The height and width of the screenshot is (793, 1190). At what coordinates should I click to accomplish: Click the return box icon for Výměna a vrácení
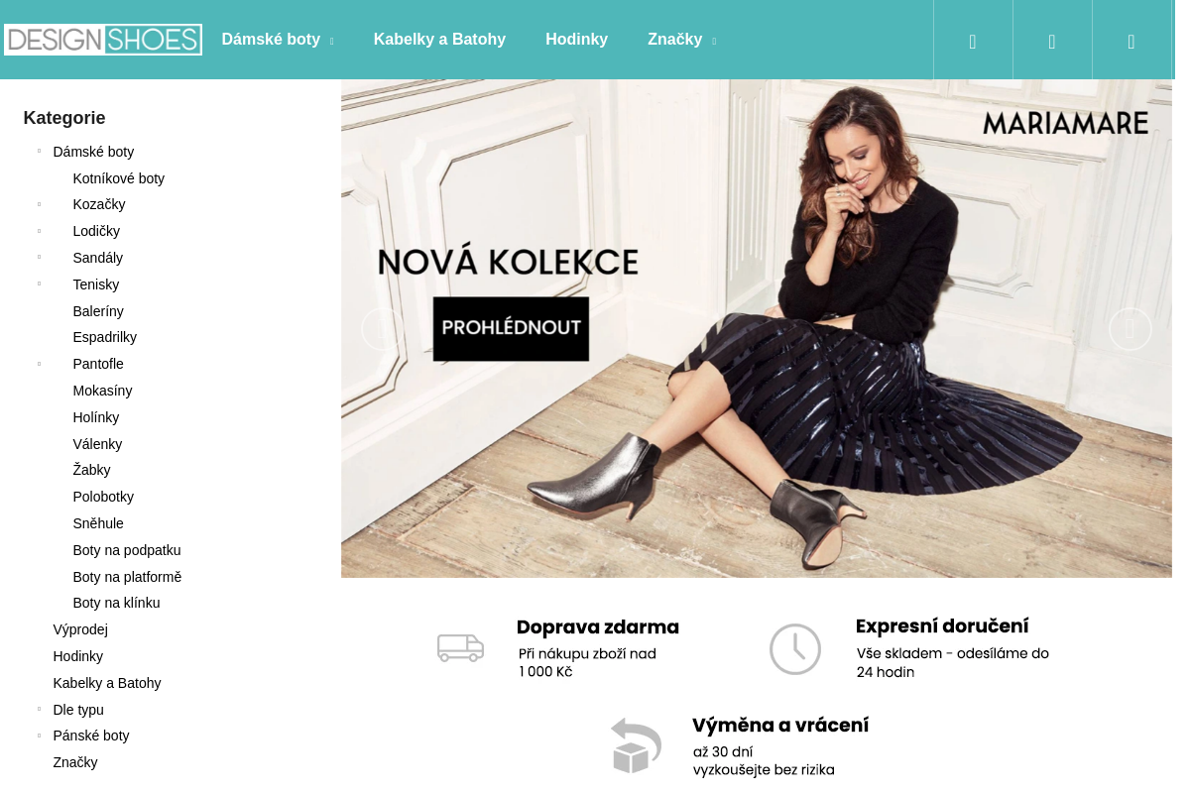636,745
